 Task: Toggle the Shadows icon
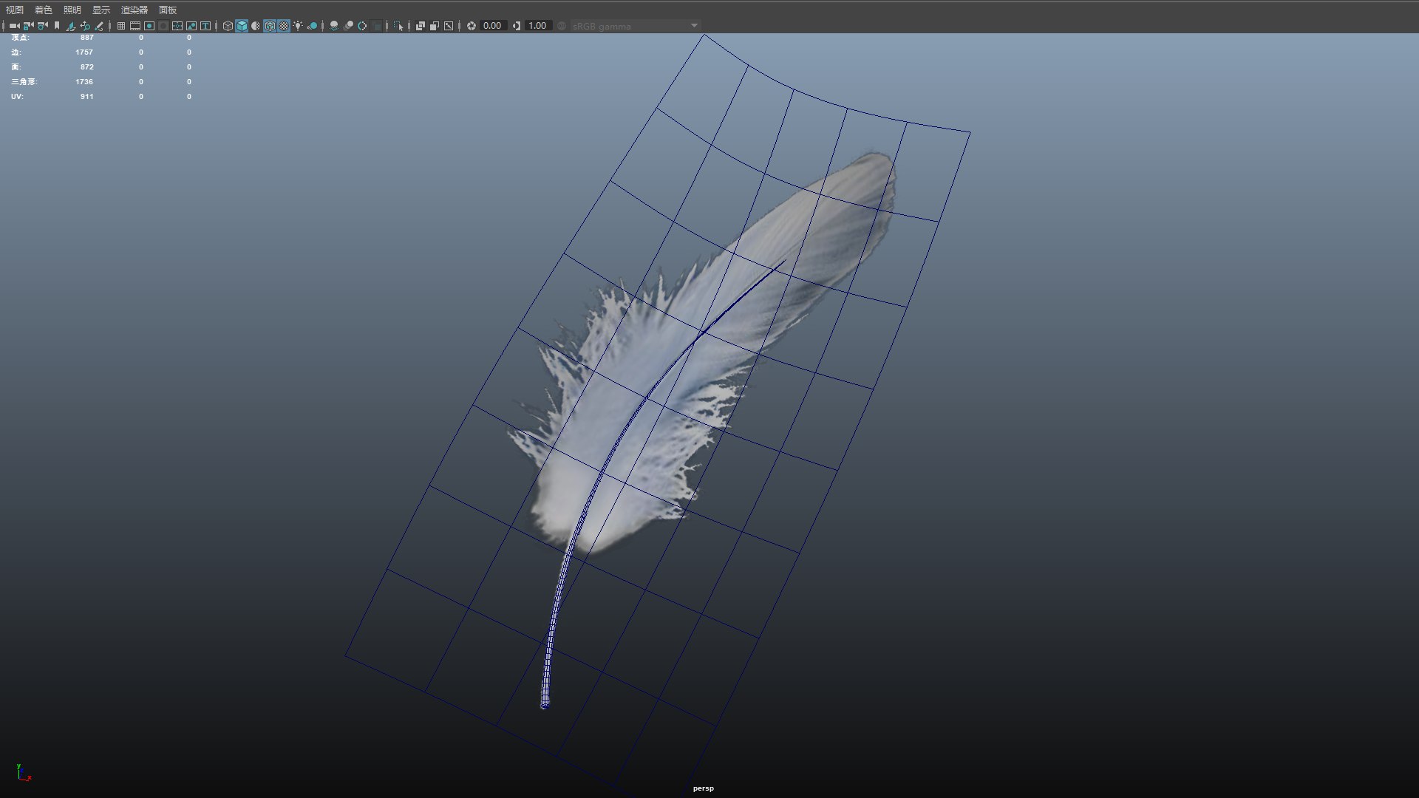point(313,26)
